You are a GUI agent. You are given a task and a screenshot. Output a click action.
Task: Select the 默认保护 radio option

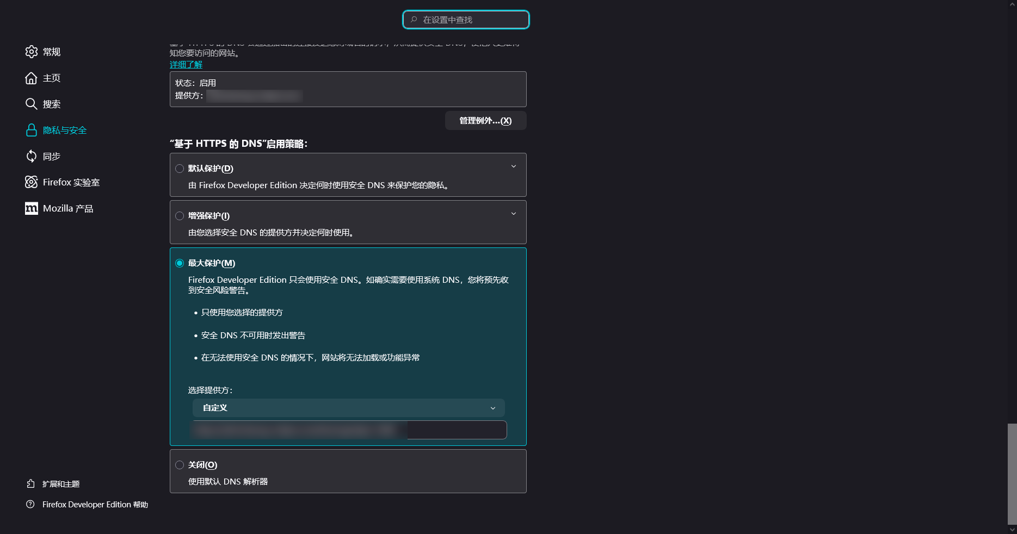click(180, 169)
